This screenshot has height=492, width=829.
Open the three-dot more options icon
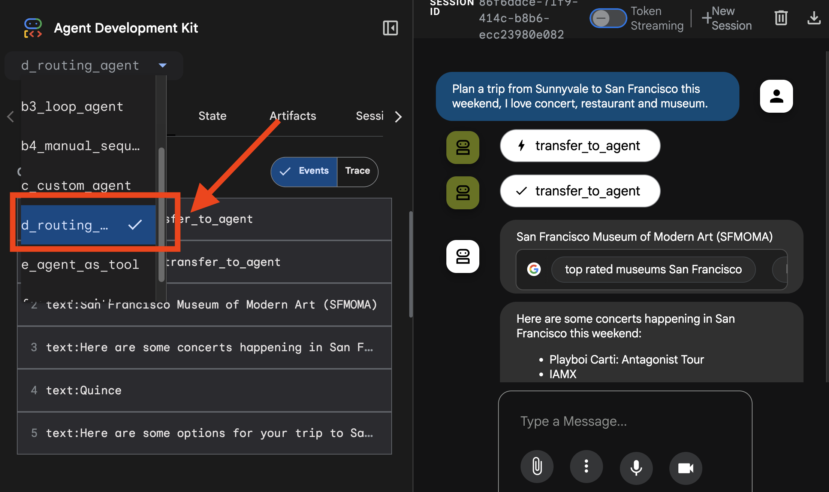click(587, 467)
